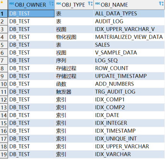Click ABC type icon beside OBJ_TYPE
The image size is (165, 159).
59,3
